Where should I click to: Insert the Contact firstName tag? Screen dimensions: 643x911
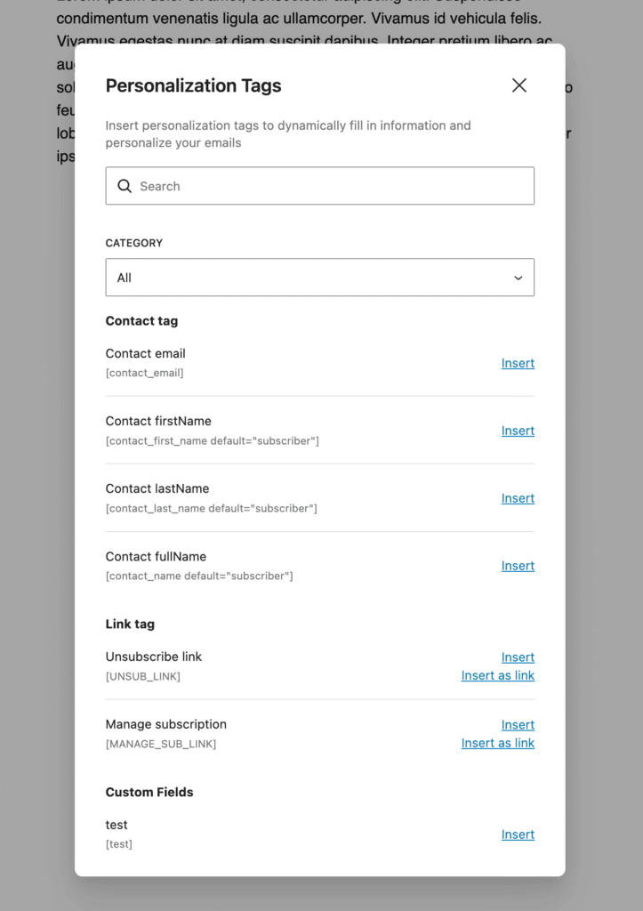518,431
